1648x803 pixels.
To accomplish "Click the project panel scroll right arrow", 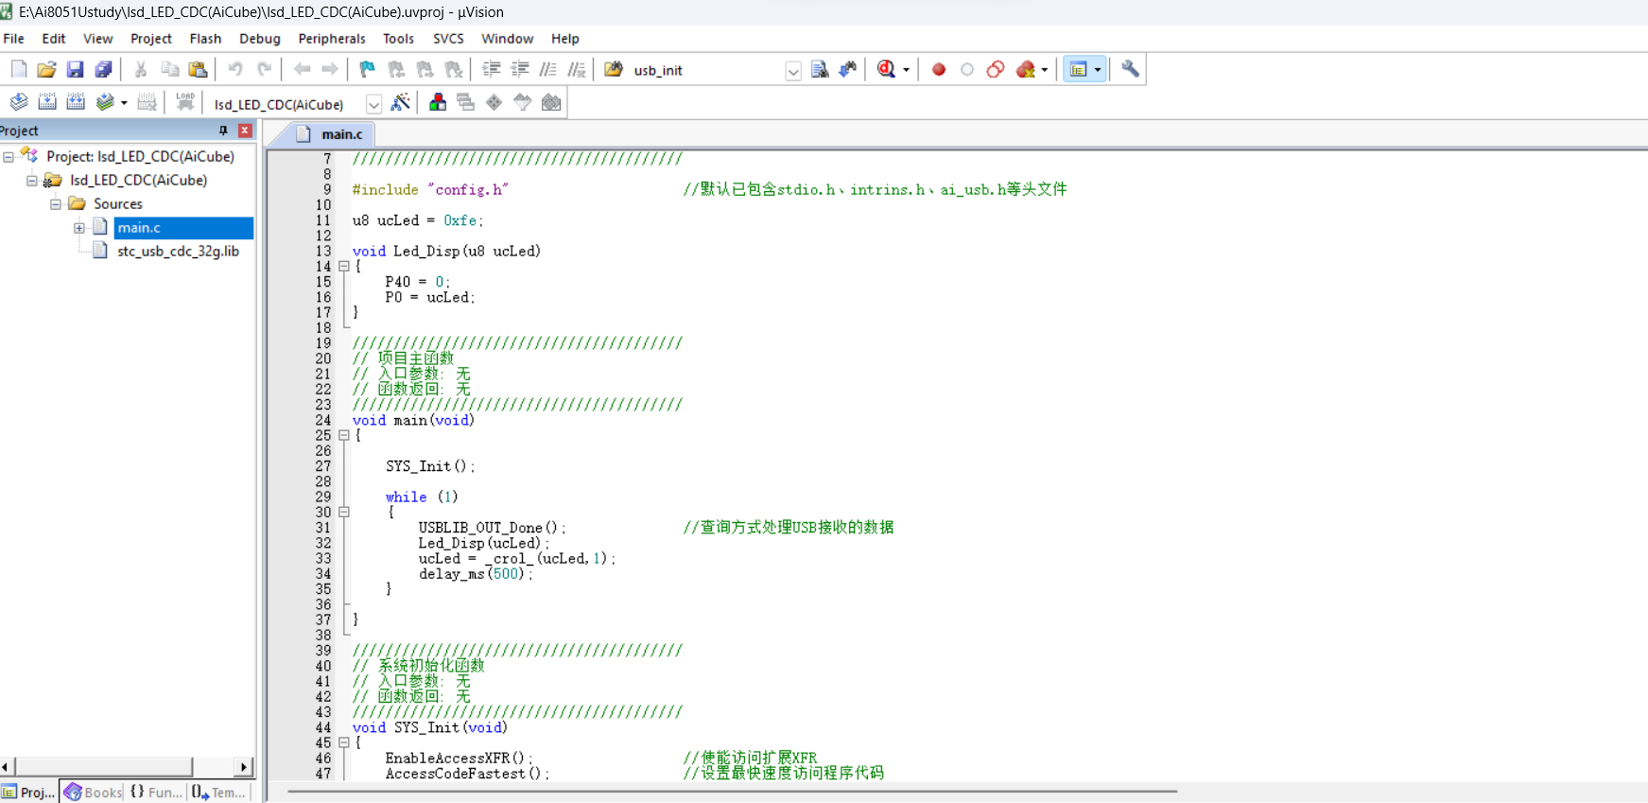I will (244, 767).
